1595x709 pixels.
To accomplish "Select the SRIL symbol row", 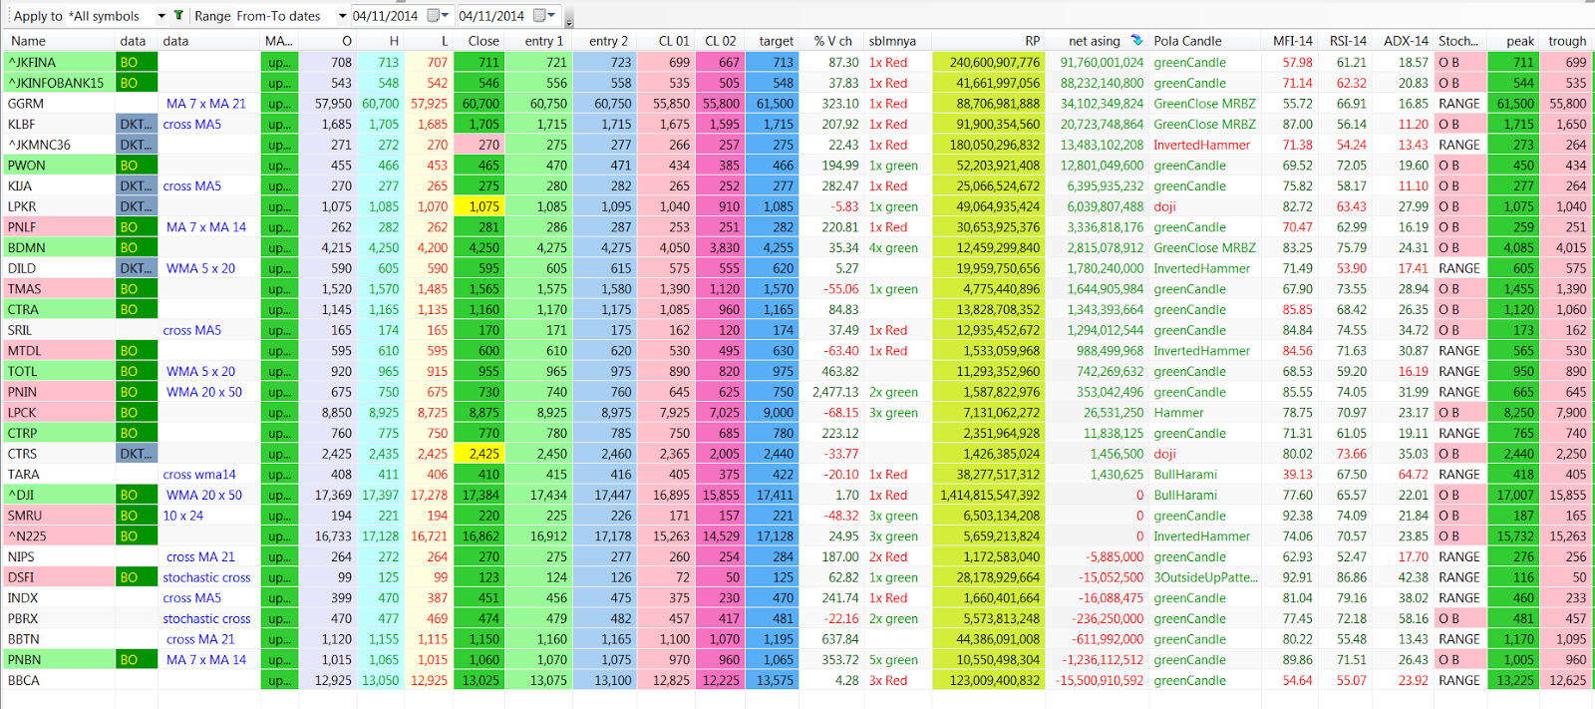I will [59, 330].
